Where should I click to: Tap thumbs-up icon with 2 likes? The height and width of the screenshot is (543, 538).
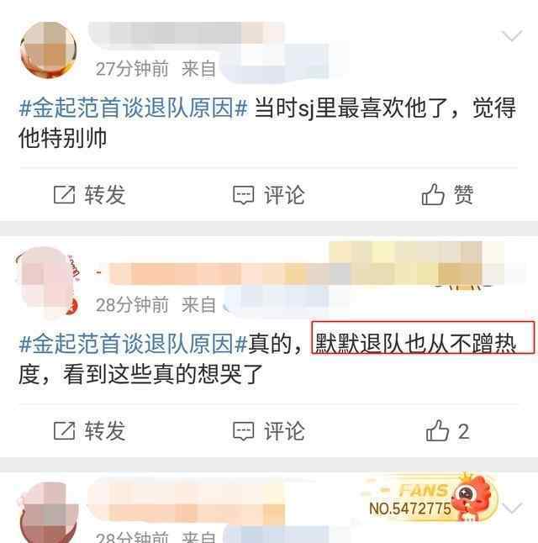click(x=437, y=430)
